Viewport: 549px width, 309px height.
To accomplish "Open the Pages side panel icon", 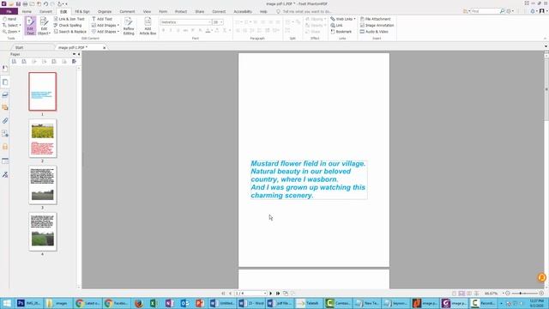I will (x=5, y=82).
